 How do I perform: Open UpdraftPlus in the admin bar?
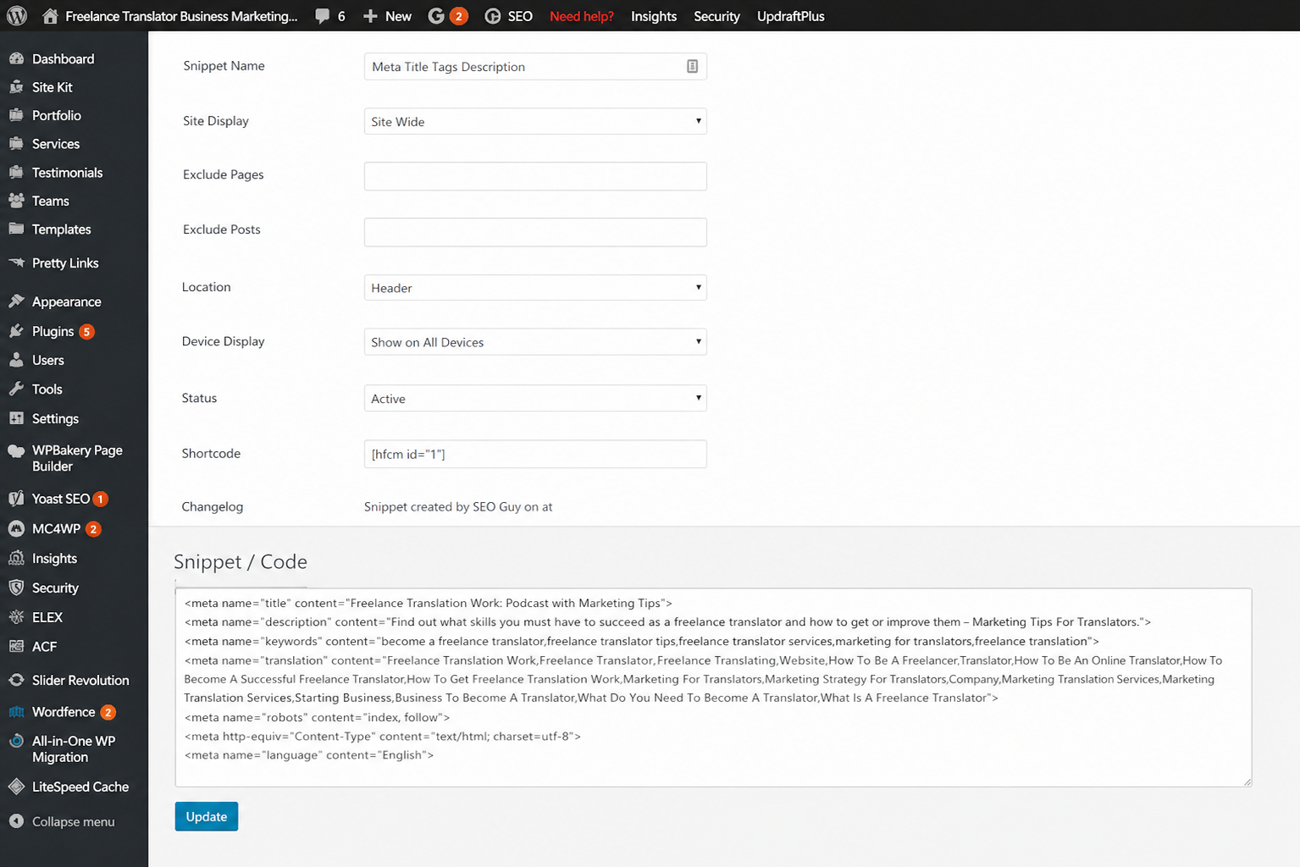[x=791, y=16]
